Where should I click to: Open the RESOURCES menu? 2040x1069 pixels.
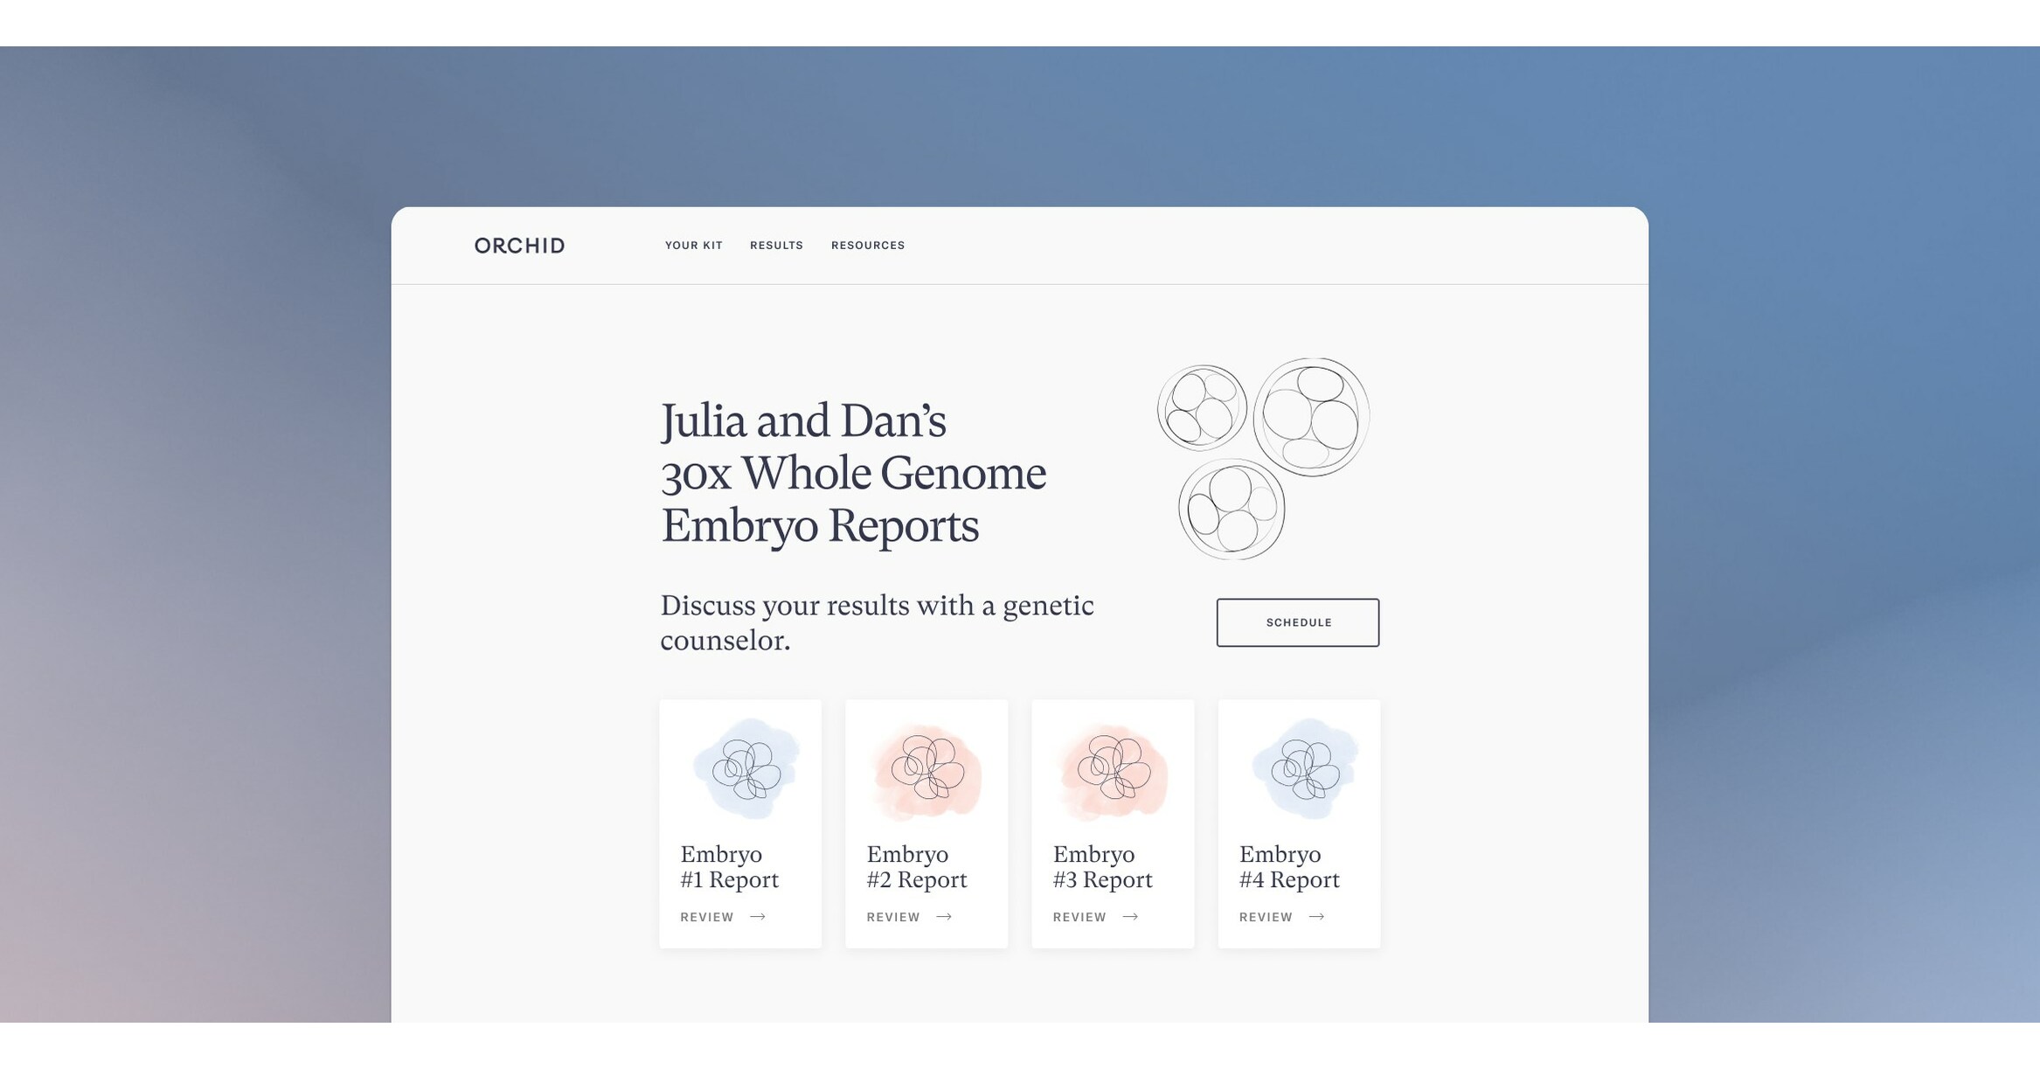tap(868, 246)
